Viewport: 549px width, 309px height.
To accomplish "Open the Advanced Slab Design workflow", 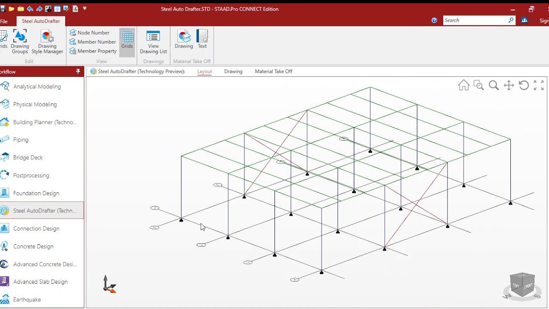I will click(x=42, y=282).
